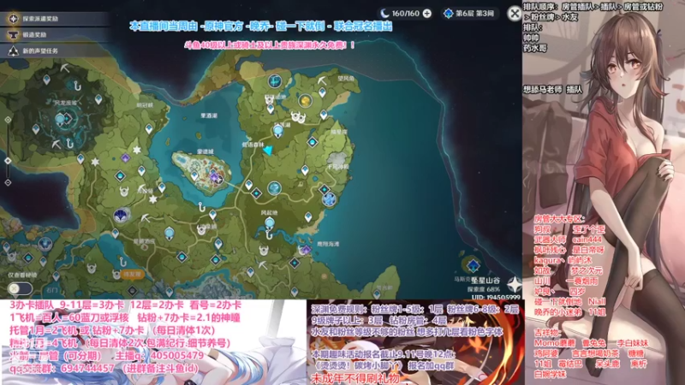
Task: Select the Statue of the Seven in 风龙废墟
Action: [x=60, y=119]
